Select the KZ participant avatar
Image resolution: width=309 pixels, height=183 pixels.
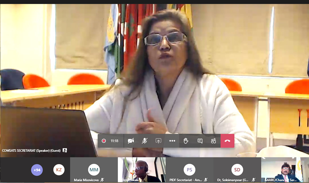[59, 169]
